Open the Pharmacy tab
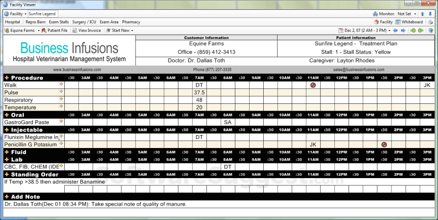Viewport: 438px width, 220px height. 131,22
